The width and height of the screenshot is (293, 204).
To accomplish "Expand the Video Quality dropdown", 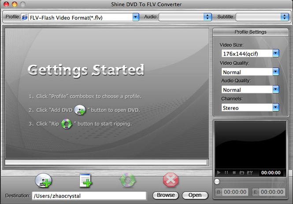I will point(276,72).
